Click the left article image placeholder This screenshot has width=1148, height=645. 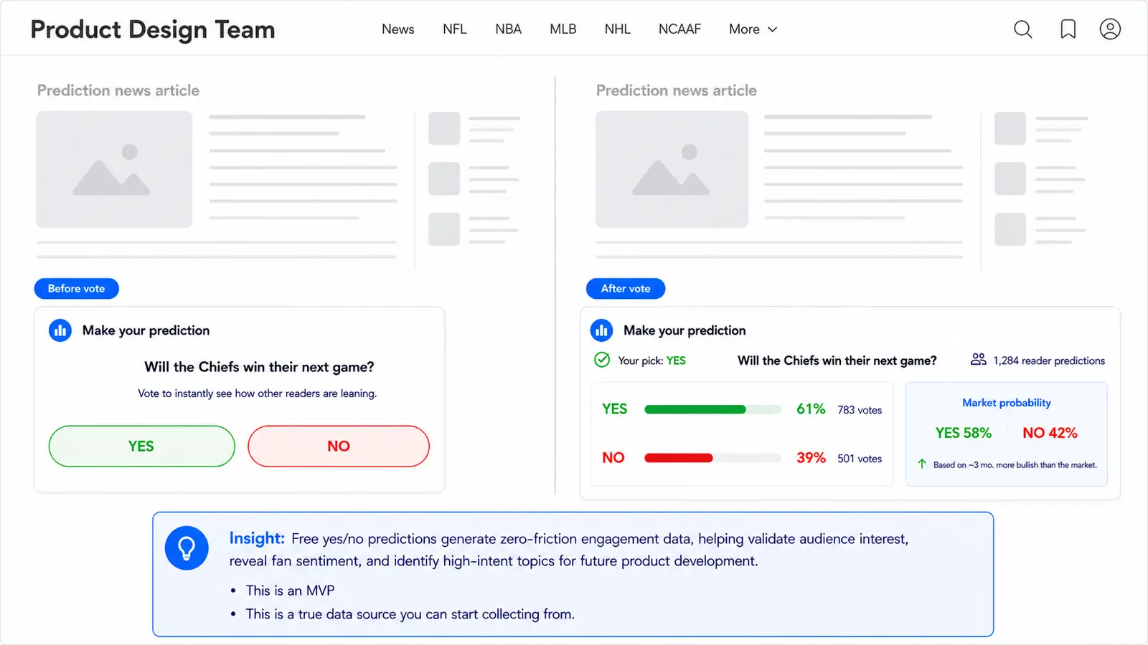click(x=114, y=169)
